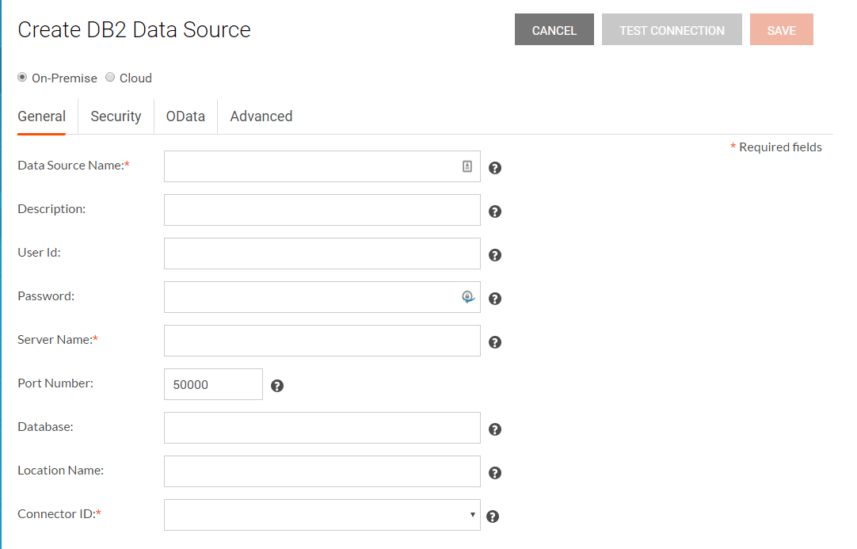Click the Port Number field showing 50000

coord(213,384)
